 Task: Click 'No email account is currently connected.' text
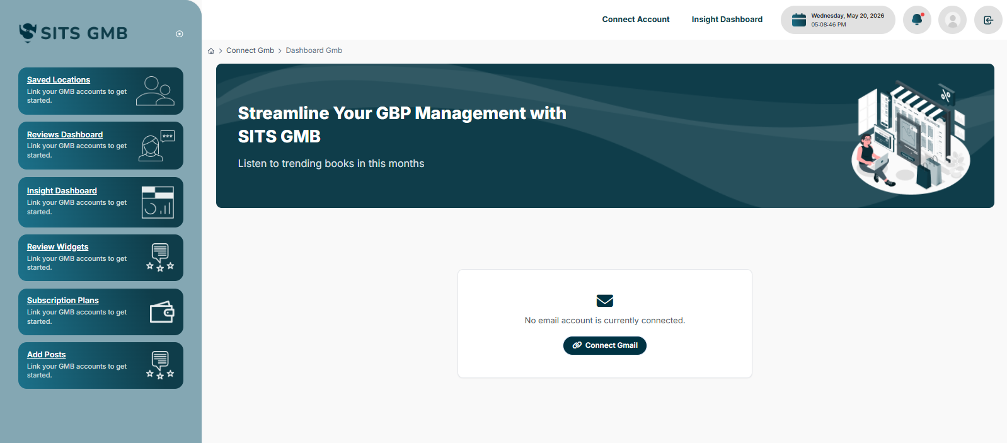coord(605,321)
